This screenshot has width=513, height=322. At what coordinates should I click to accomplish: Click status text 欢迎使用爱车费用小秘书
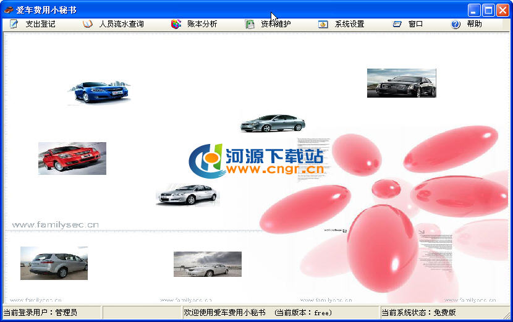[x=224, y=313]
